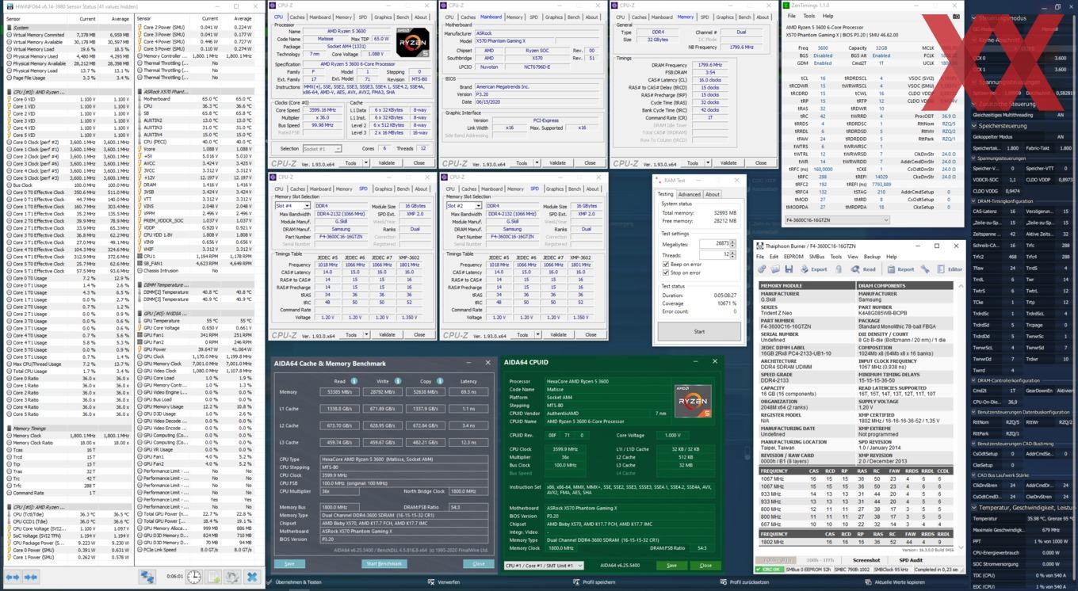The width and height of the screenshot is (1078, 591).
Task: Click Screenshot tab in Thaiphoon Burner
Action: pyautogui.click(x=866, y=560)
